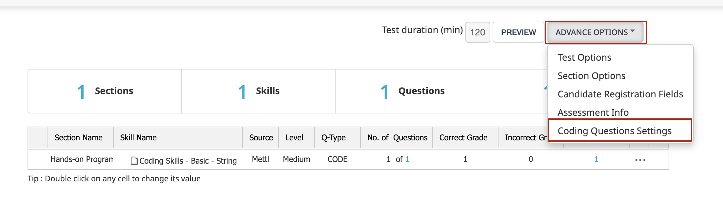Screen dimensions: 723x202
Task: Click the Section Name column header
Action: (79, 138)
